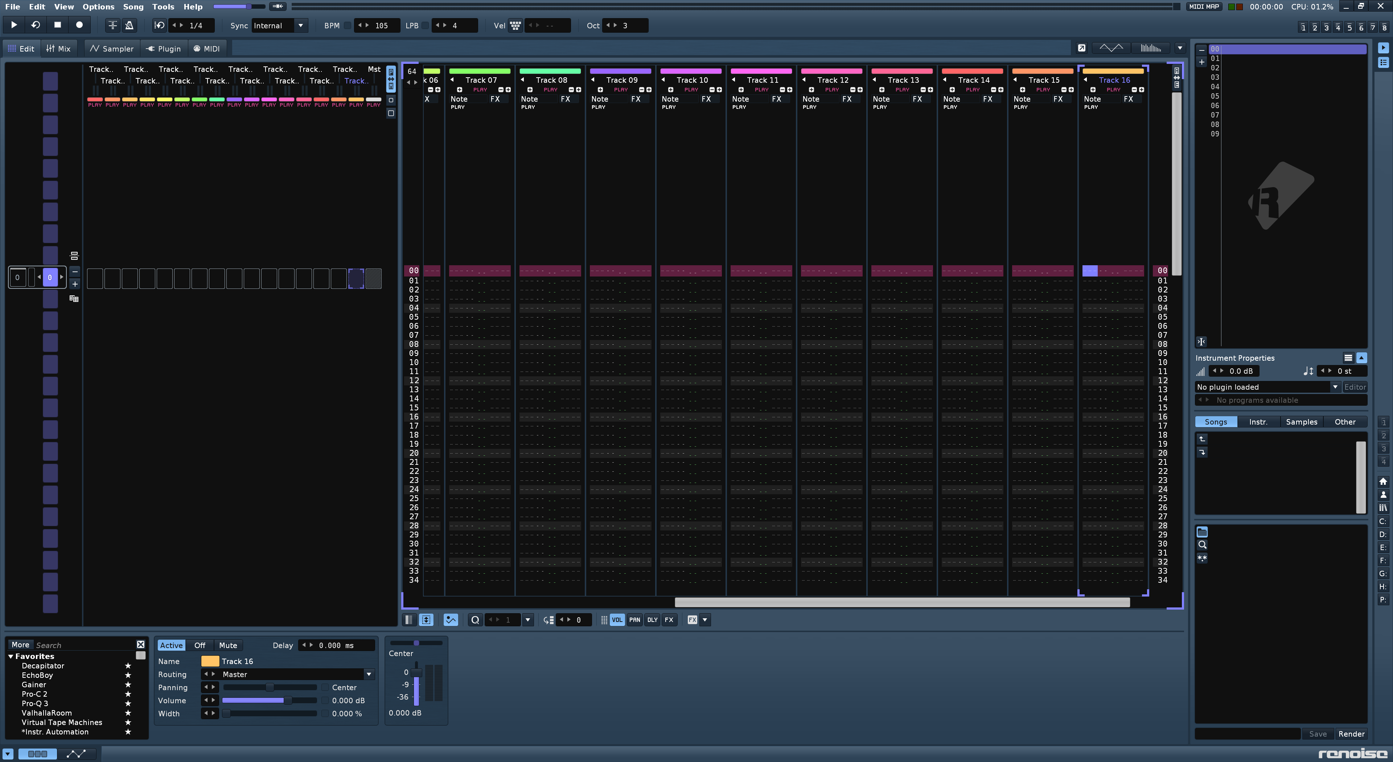1393x762 pixels.
Task: Show the scopes waveform view button
Action: point(1111,48)
